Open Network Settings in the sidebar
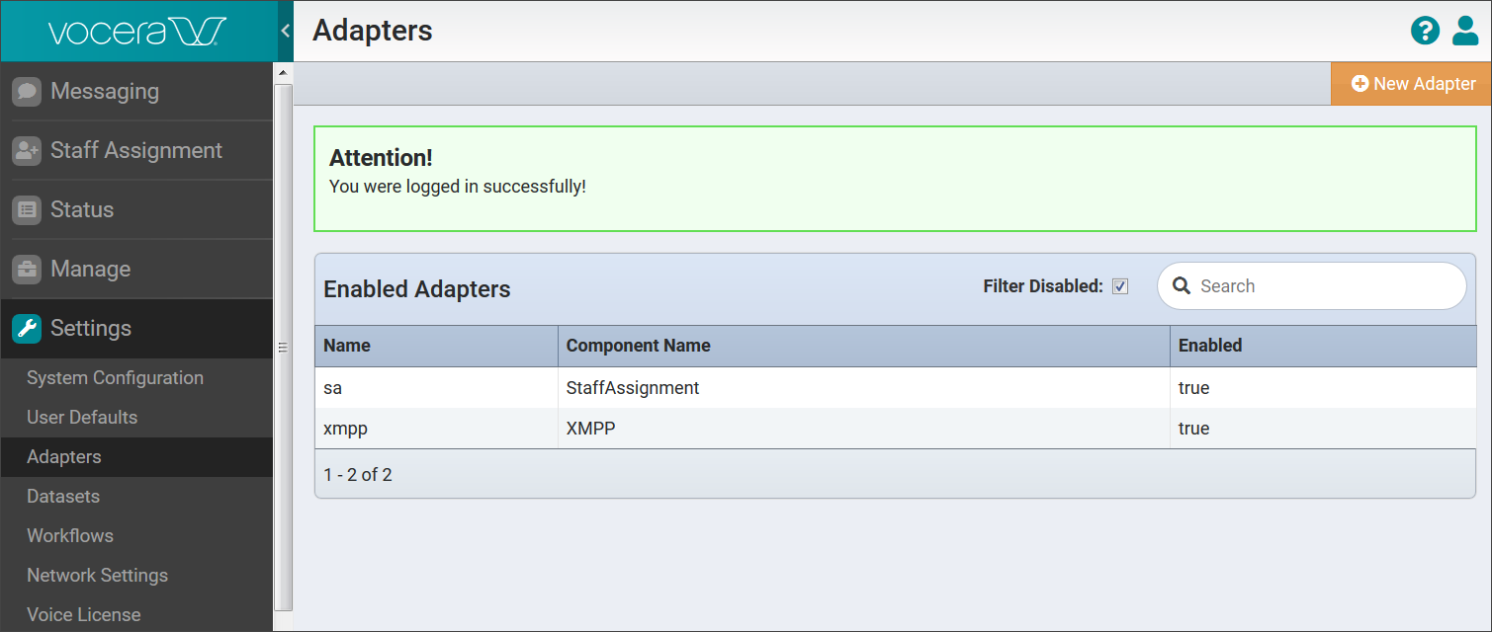 pyautogui.click(x=97, y=576)
